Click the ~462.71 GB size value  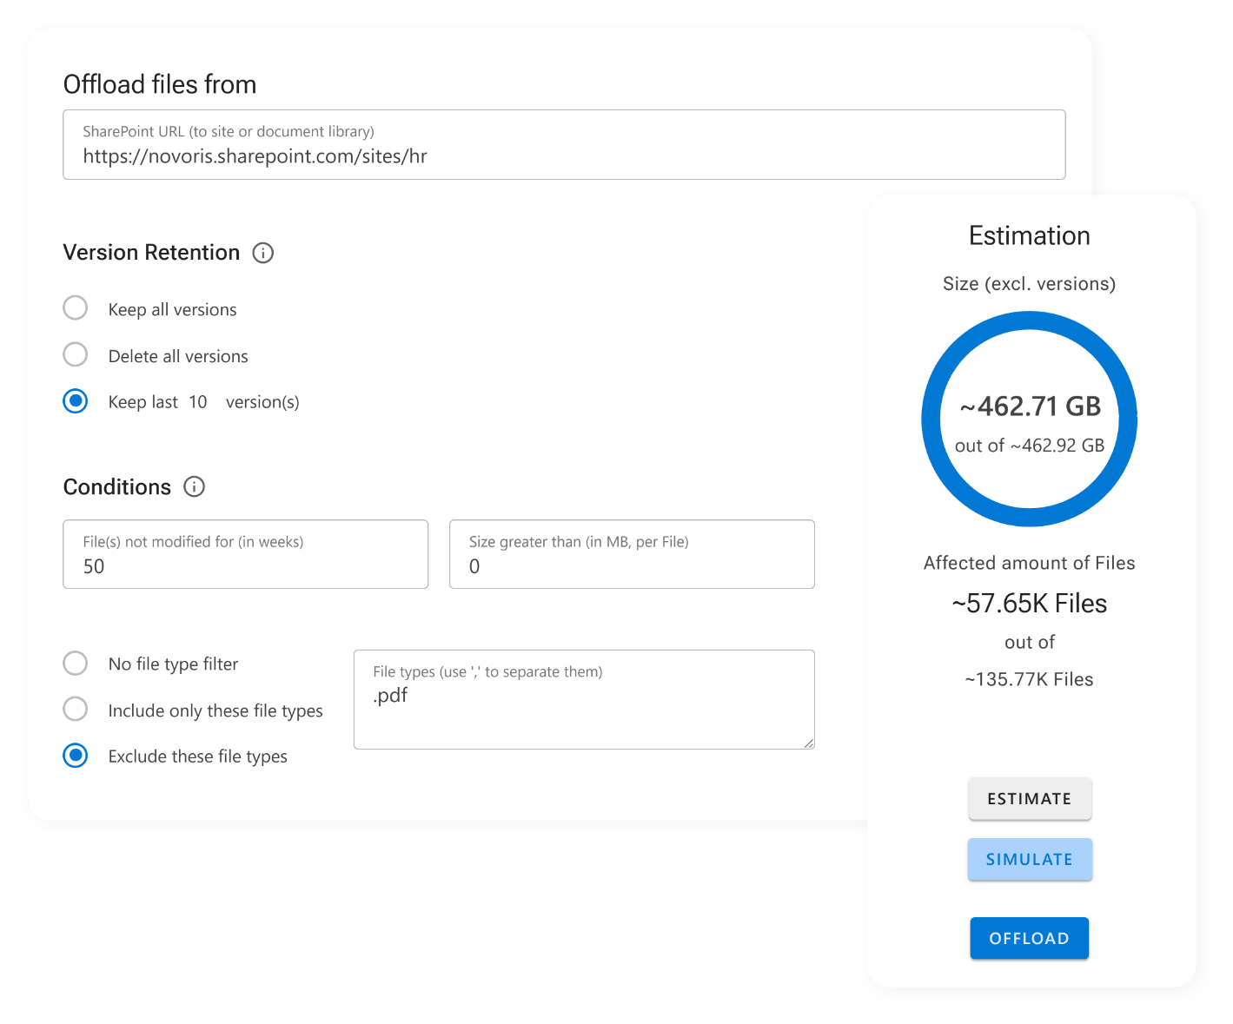[x=1030, y=406]
